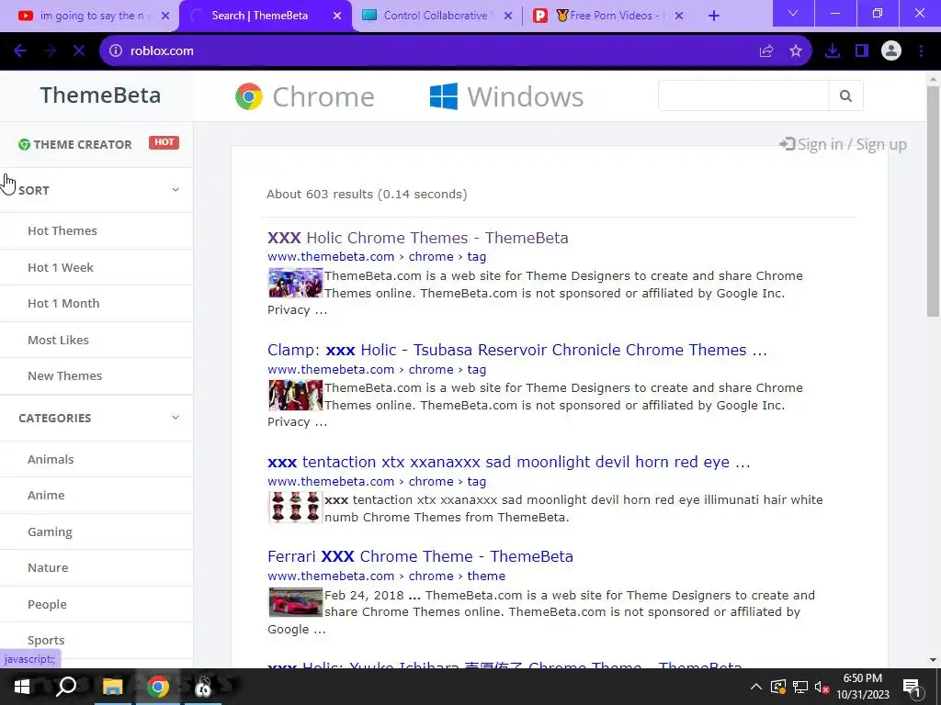Click the tentaction result thumbnail
Screen dimensions: 941x705
pos(295,507)
